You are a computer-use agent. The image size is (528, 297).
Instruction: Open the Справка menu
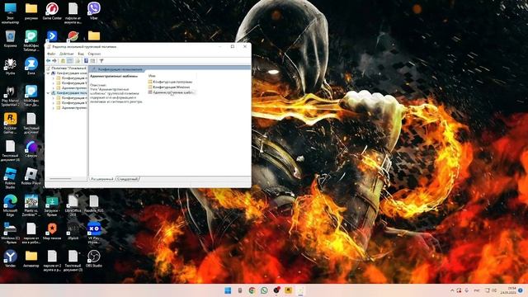[x=94, y=54]
